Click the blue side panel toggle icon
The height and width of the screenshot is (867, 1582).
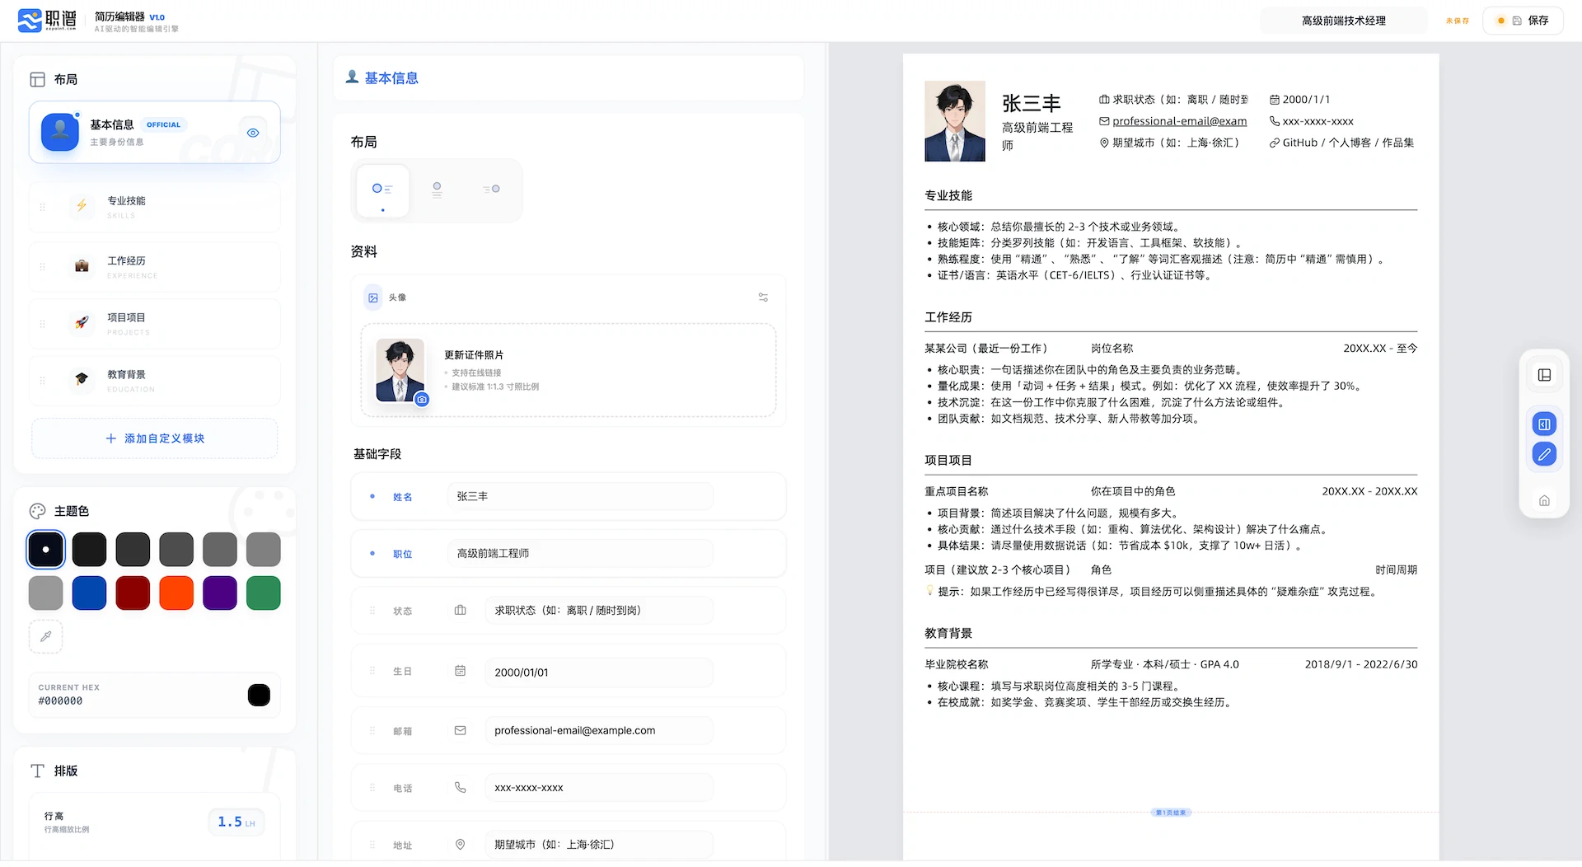[1544, 424]
